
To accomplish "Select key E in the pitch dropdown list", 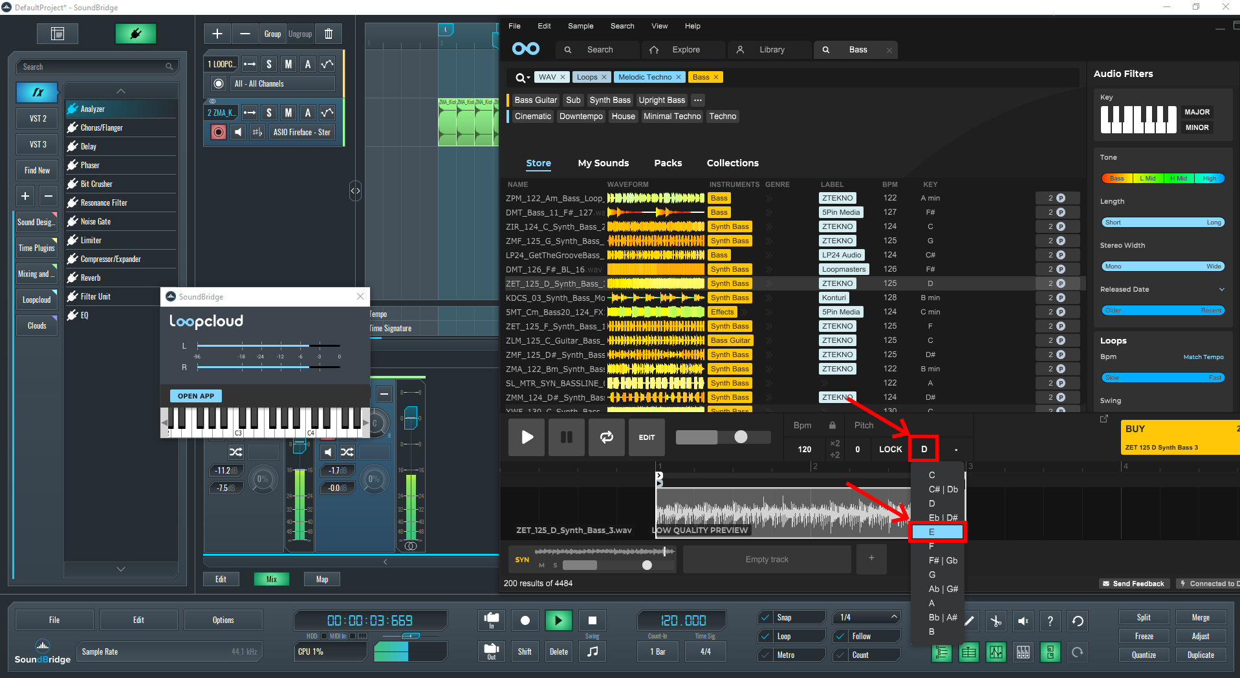I will [x=937, y=532].
